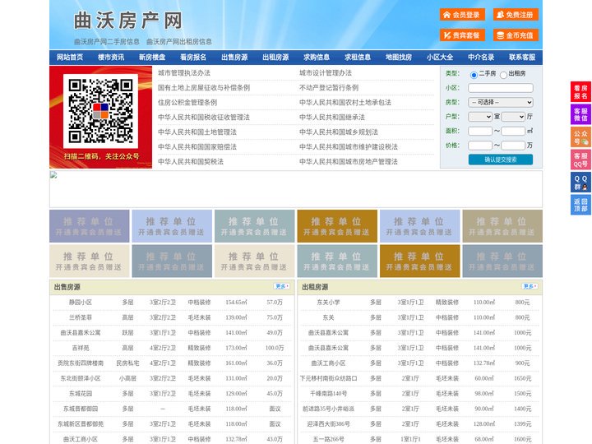Open 住房公积金管理条例 link

(x=187, y=102)
